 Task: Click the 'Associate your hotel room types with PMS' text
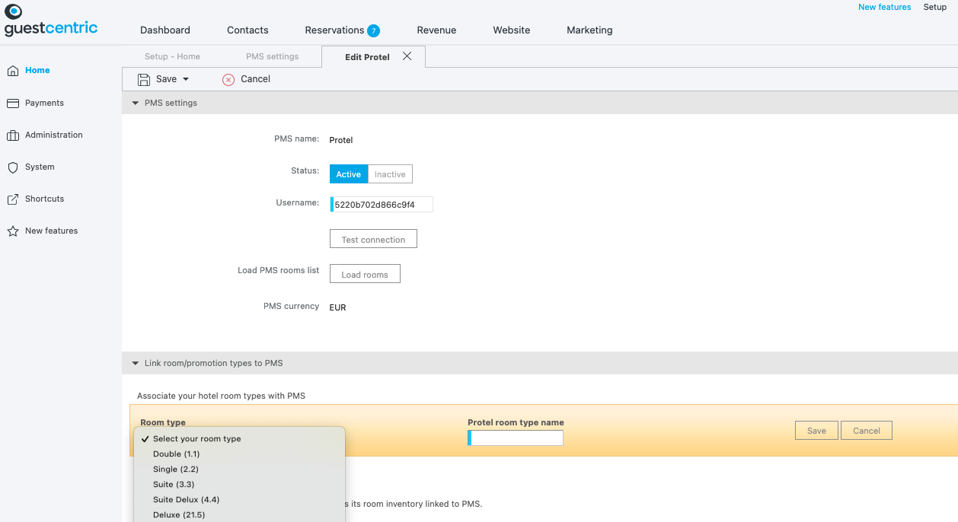[221, 396]
